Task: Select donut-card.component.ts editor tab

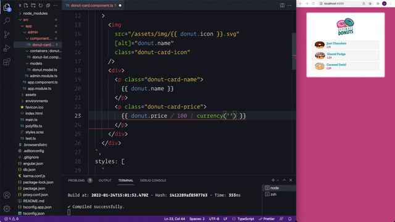Action: [x=93, y=6]
